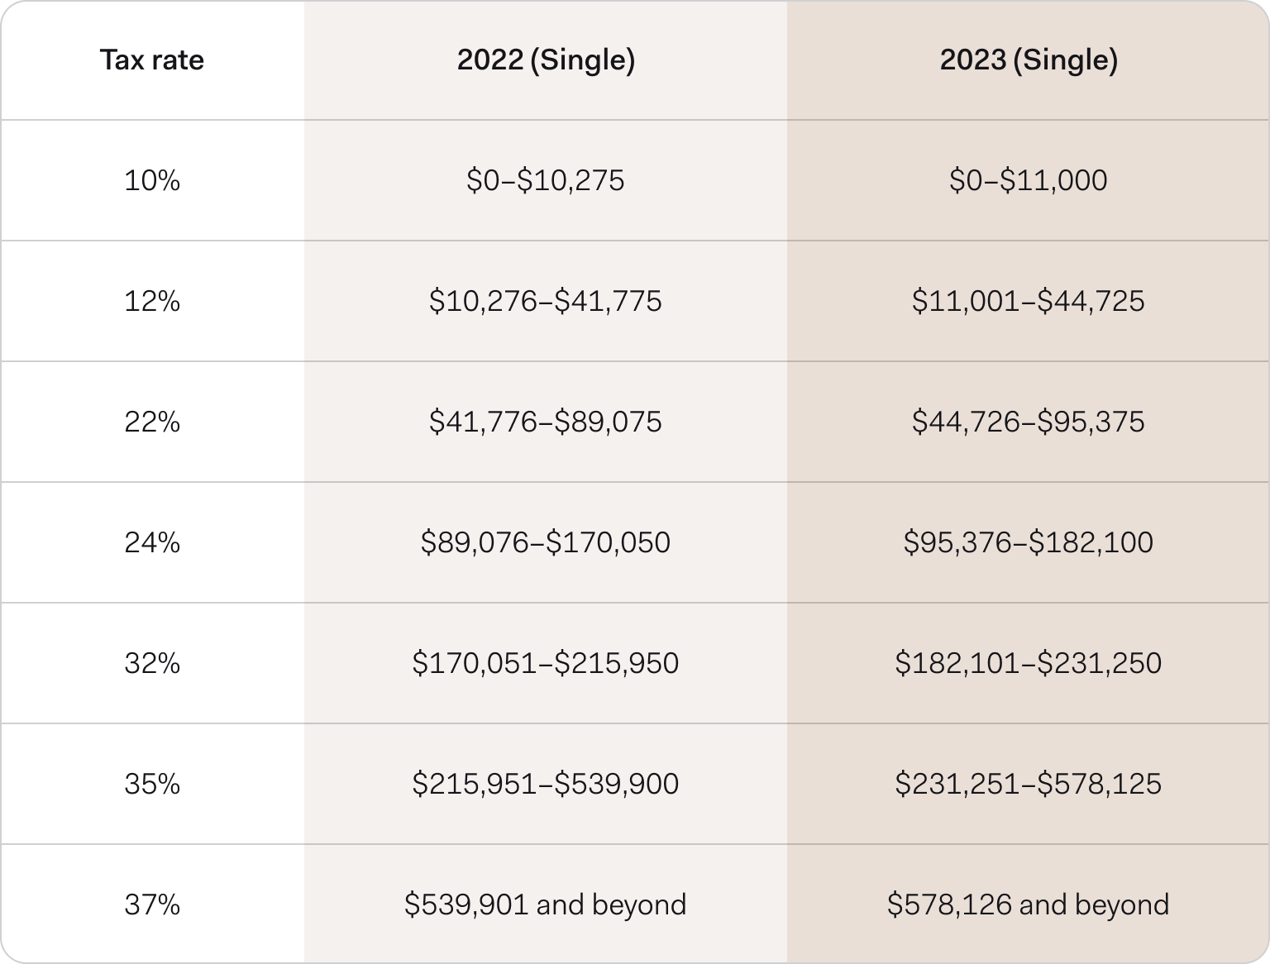Click the Tax rate column header

(x=152, y=60)
